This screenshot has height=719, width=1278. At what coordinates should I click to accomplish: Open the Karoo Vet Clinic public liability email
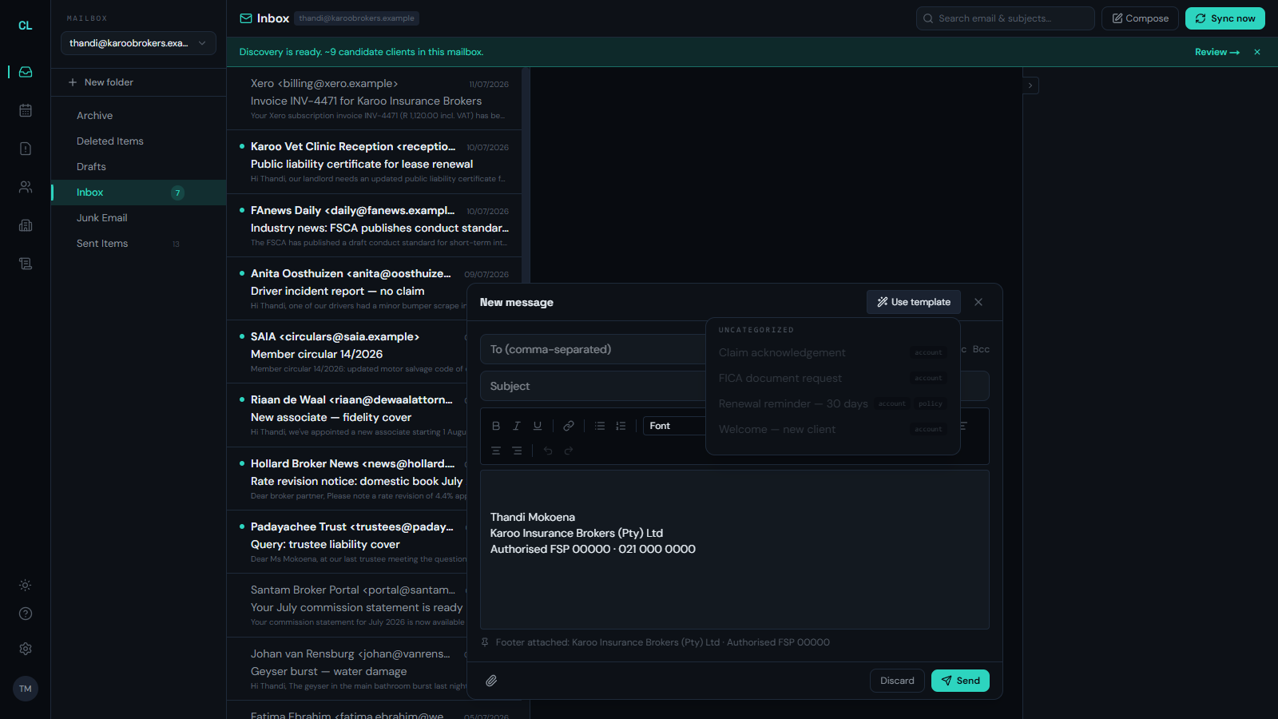point(374,162)
